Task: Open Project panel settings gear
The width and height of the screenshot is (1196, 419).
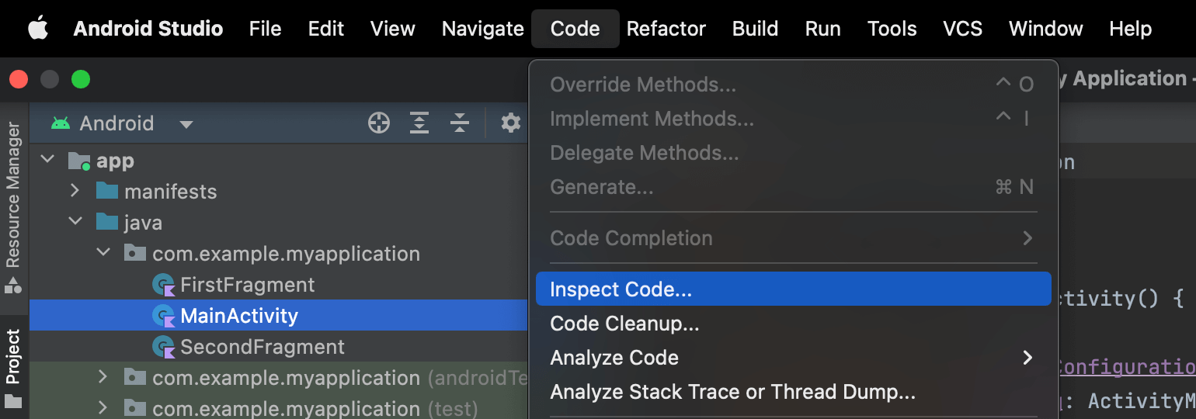Action: [x=510, y=123]
